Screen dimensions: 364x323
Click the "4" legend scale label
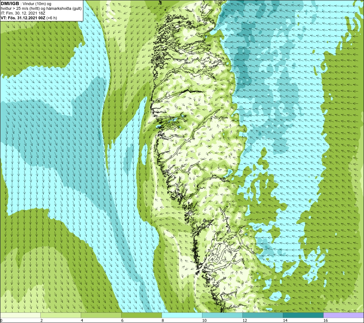point(82,320)
